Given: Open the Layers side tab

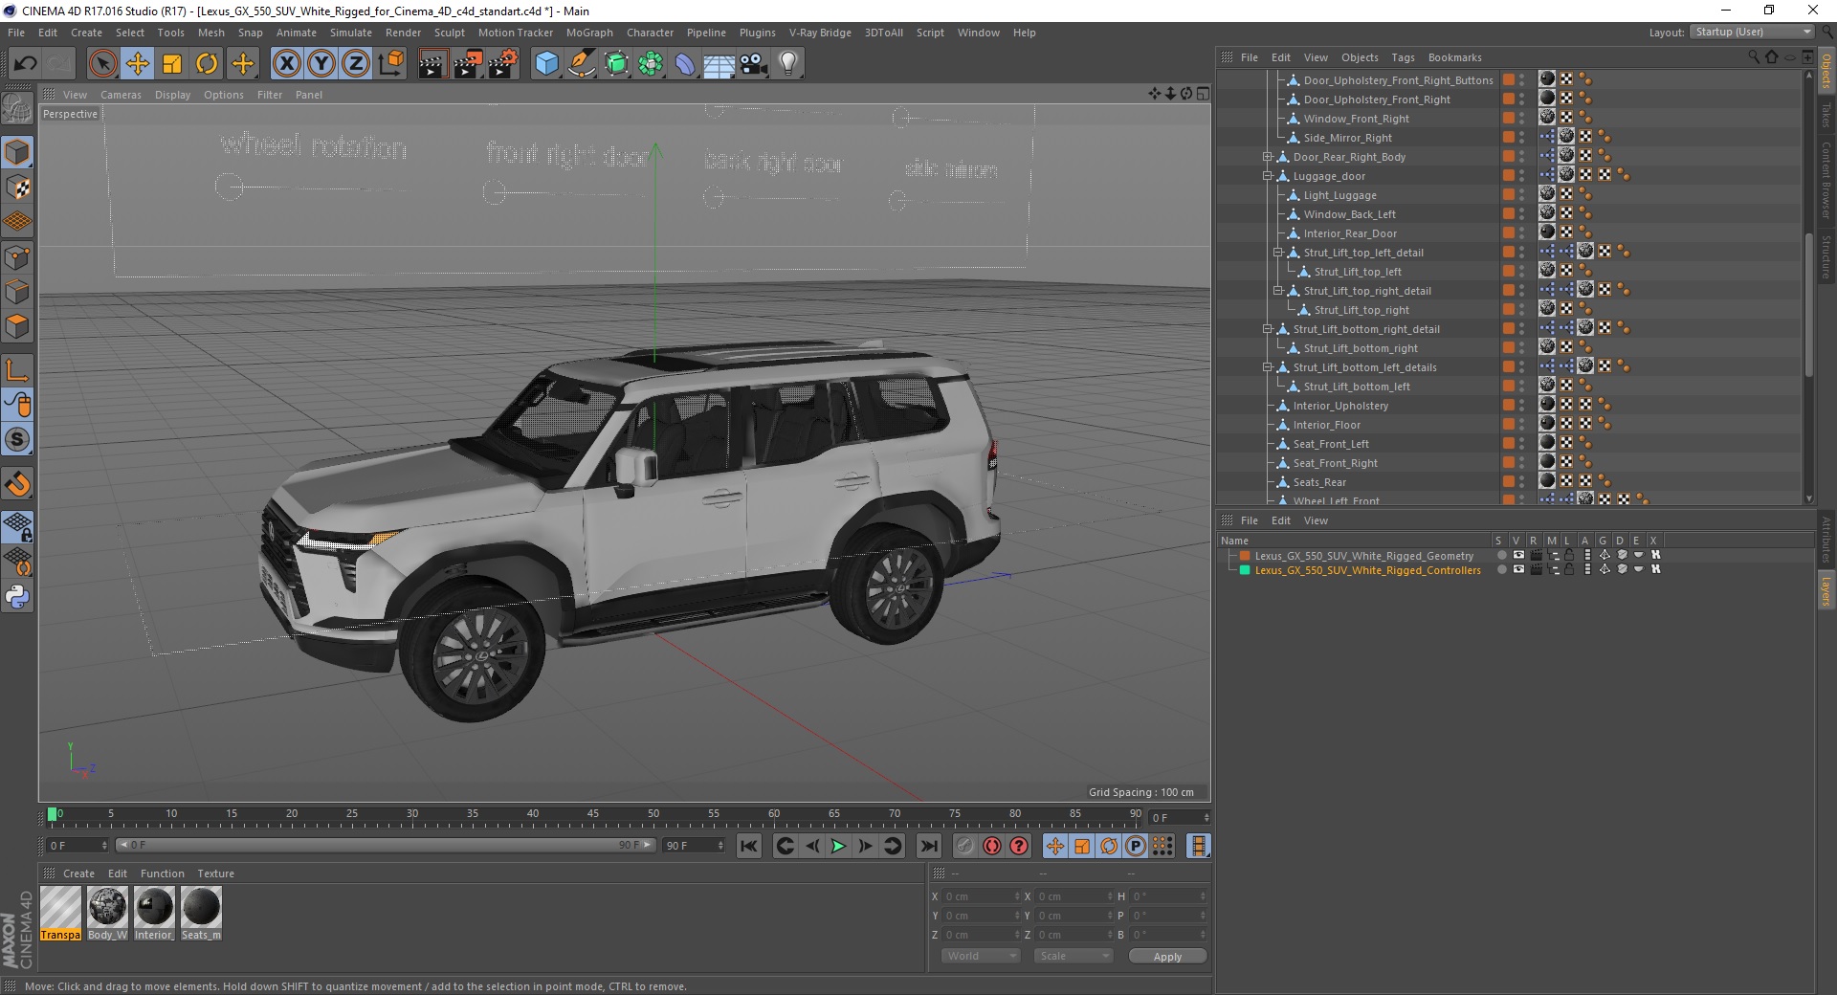Looking at the screenshot, I should pos(1826,590).
